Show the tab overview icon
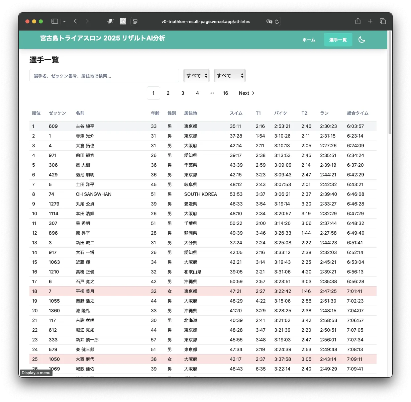This screenshot has height=402, width=411. click(x=383, y=21)
